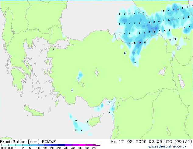Click the "ECMWF" model label

pos(49,142)
